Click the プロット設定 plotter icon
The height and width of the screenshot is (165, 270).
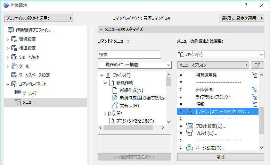(x=189, y=126)
